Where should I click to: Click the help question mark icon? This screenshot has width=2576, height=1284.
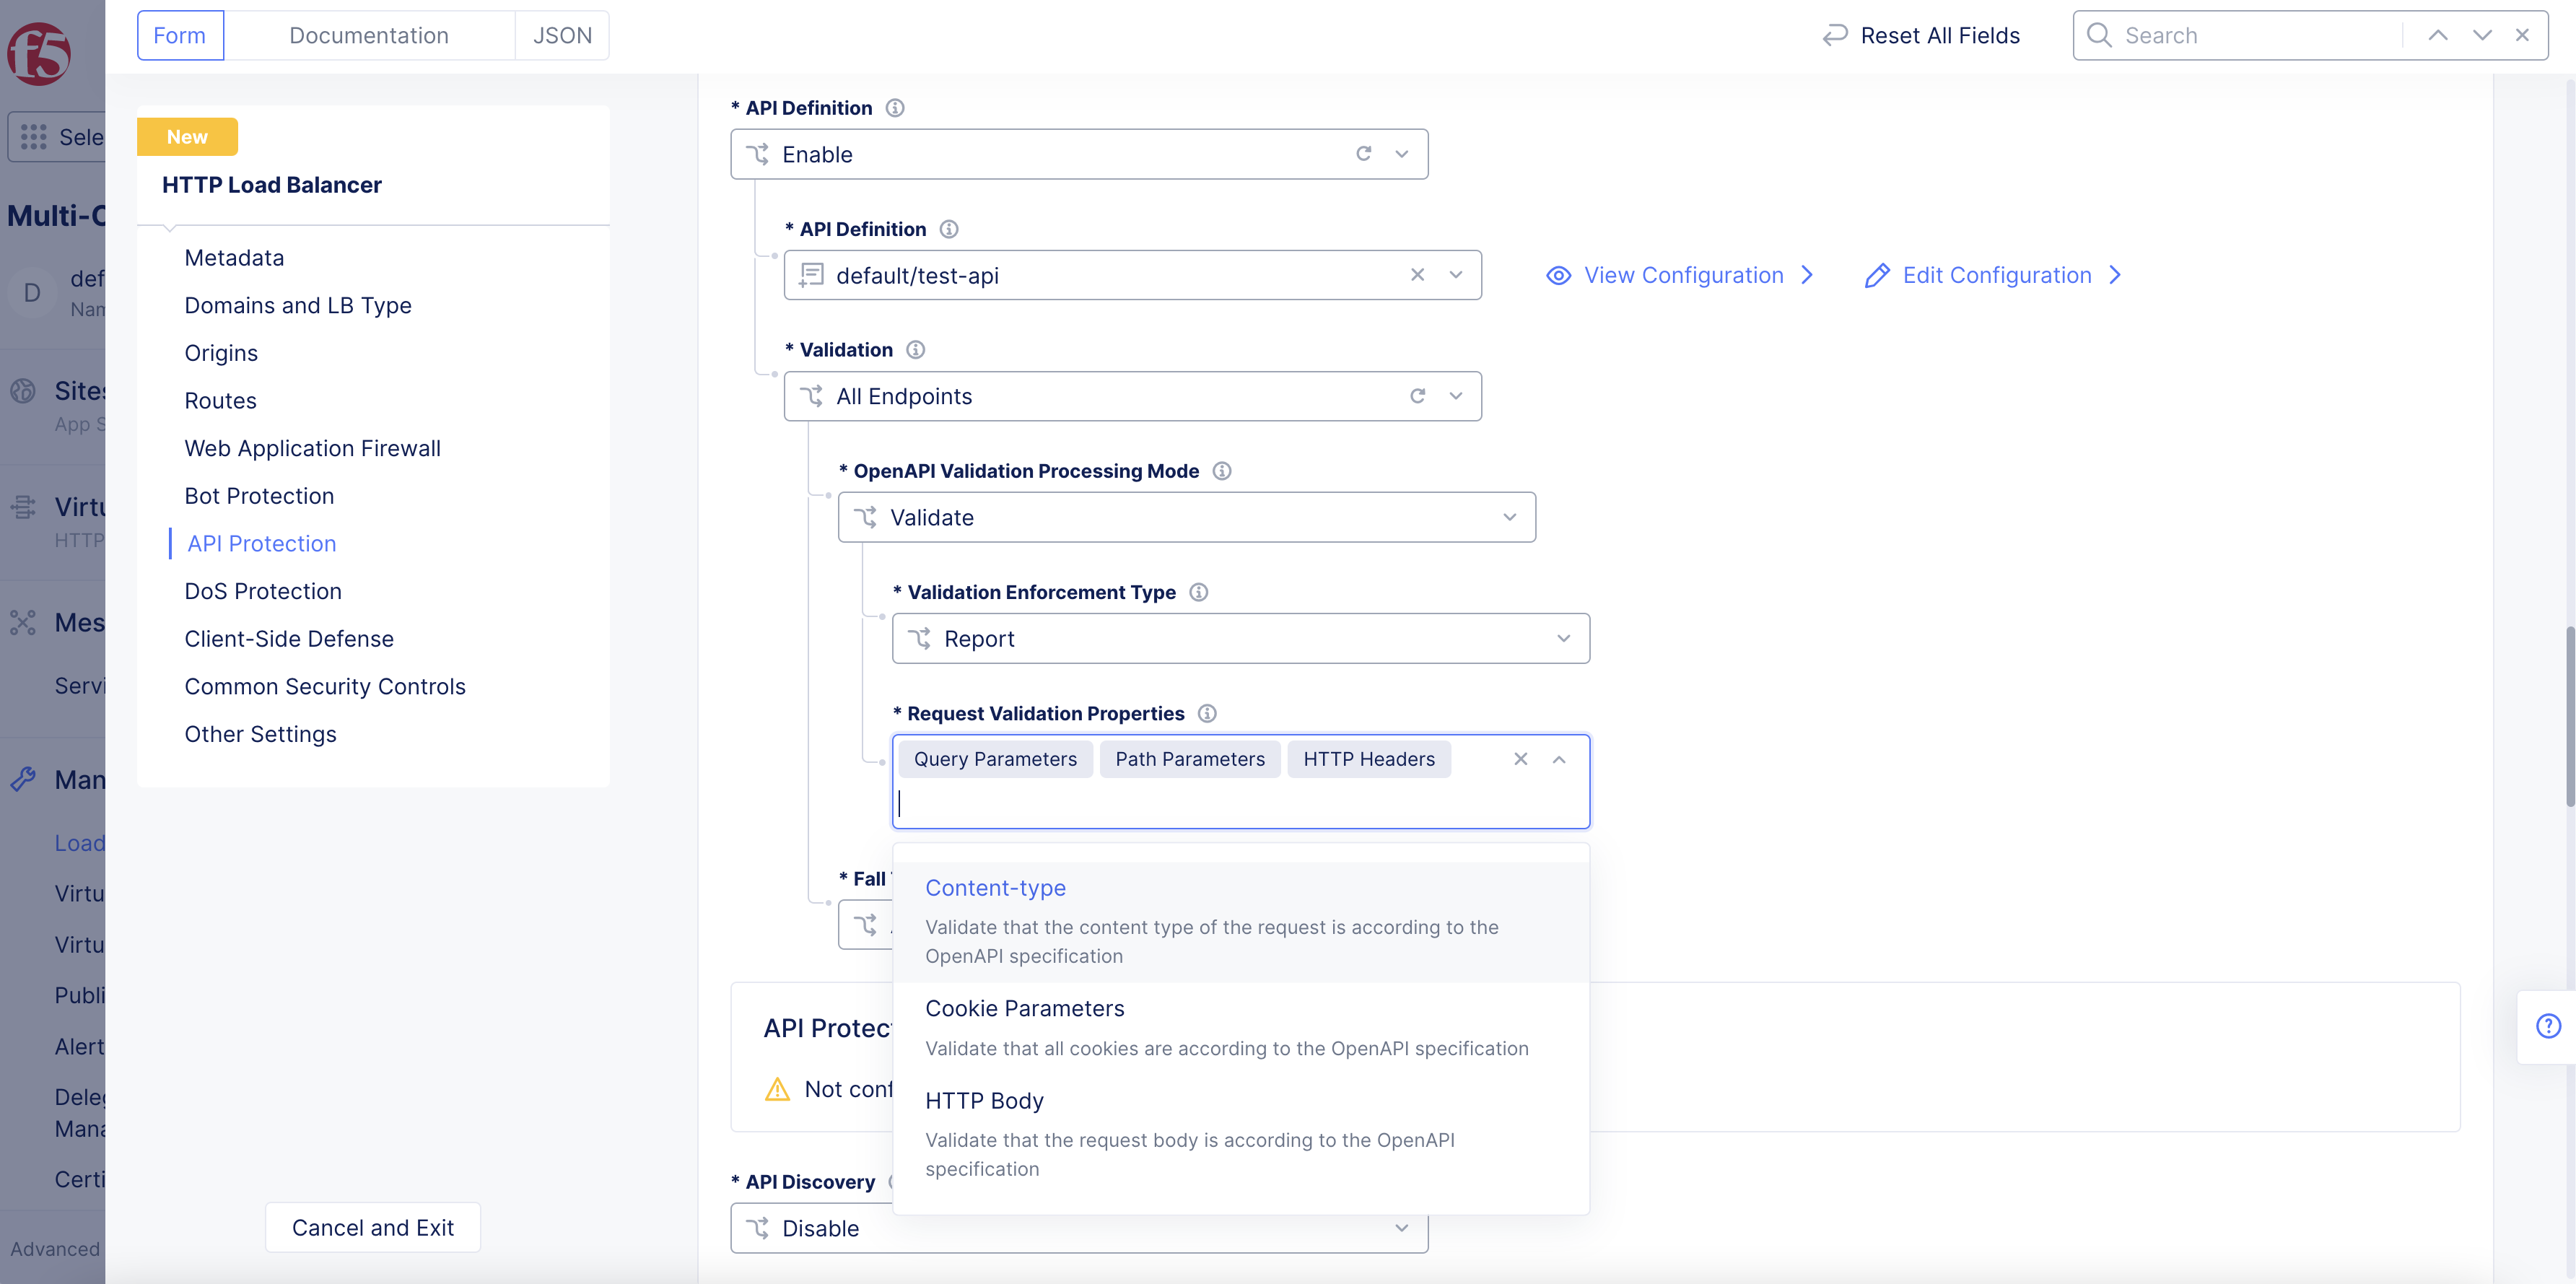(x=2548, y=1026)
